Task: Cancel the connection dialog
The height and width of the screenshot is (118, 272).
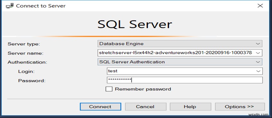Action: 146,106
